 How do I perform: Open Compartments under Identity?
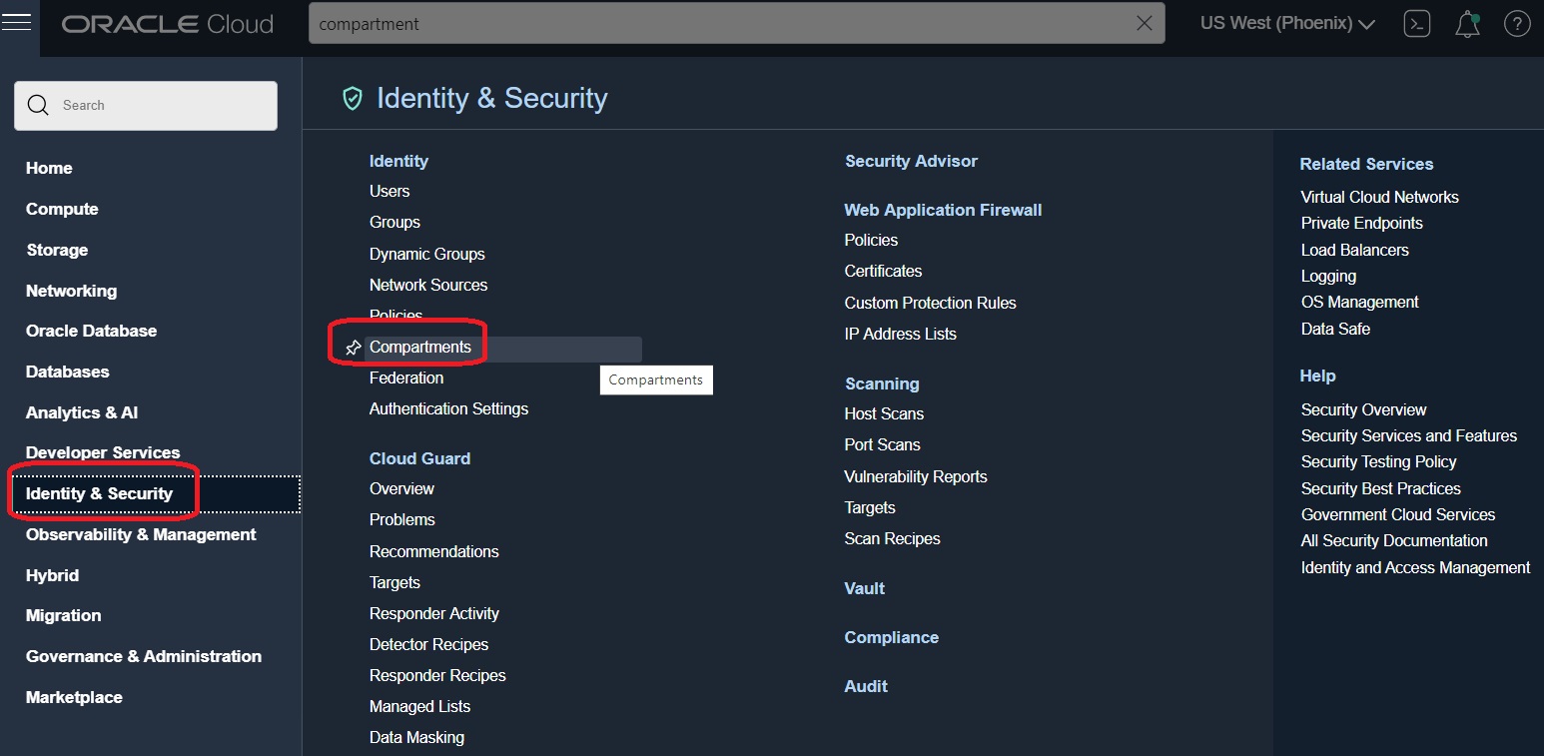click(x=420, y=347)
